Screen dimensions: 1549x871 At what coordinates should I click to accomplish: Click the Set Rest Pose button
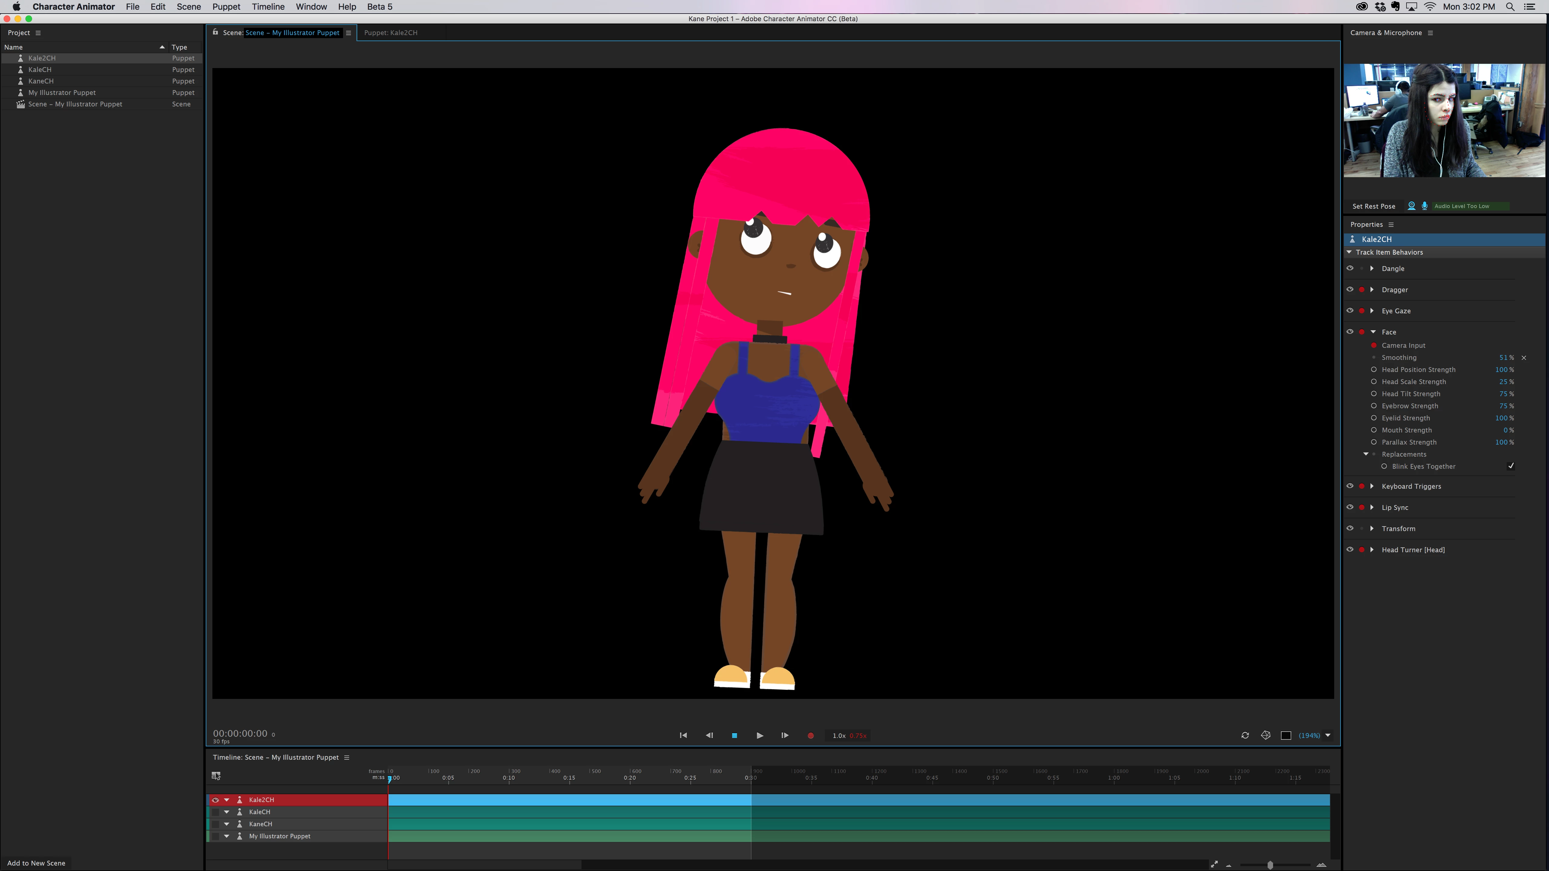1374,206
